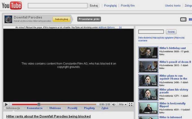
Task: Click the Downfall Parodies channel avatar
Action: coord(8,19)
